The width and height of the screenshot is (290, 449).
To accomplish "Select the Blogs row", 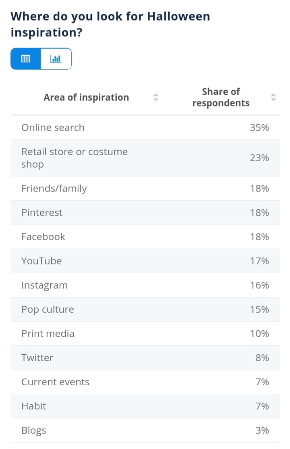I will (145, 430).
